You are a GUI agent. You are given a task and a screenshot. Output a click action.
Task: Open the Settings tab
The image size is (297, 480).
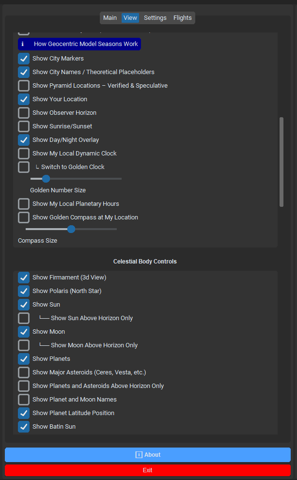tap(155, 18)
